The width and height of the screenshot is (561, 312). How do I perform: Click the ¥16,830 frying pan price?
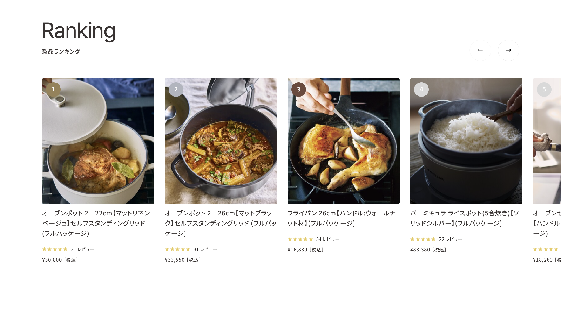point(305,250)
